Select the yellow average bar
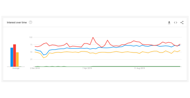Viewport: 190px width, 98px height. click(17, 59)
